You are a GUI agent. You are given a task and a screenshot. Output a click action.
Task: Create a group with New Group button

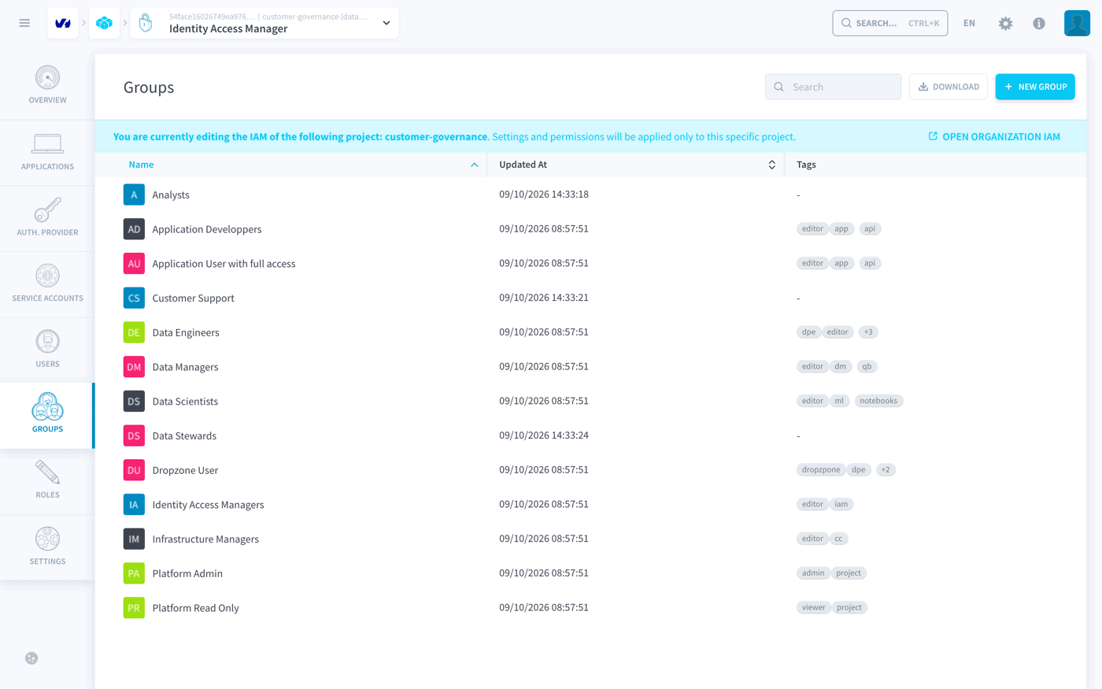pyautogui.click(x=1034, y=87)
